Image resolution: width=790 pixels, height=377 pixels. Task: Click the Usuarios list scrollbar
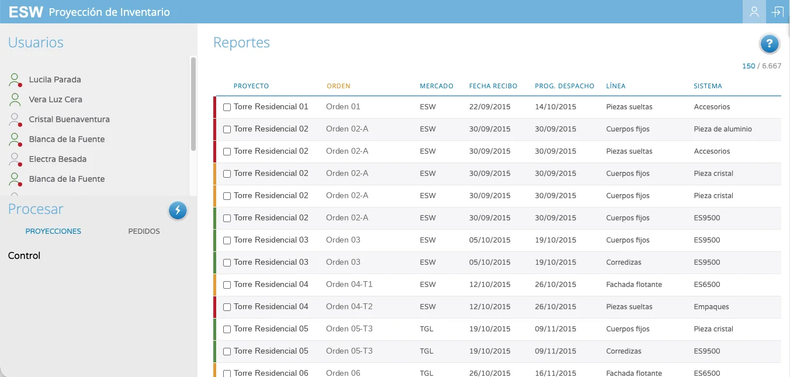(193, 103)
